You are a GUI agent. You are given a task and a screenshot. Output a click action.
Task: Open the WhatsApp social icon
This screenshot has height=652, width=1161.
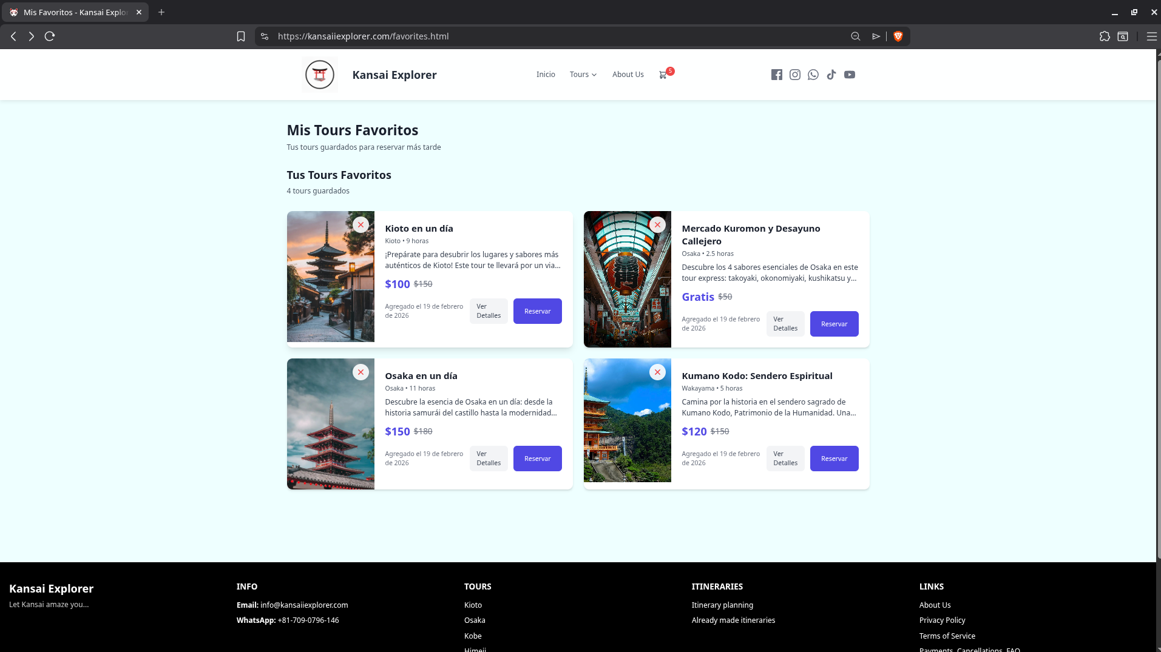(x=813, y=74)
